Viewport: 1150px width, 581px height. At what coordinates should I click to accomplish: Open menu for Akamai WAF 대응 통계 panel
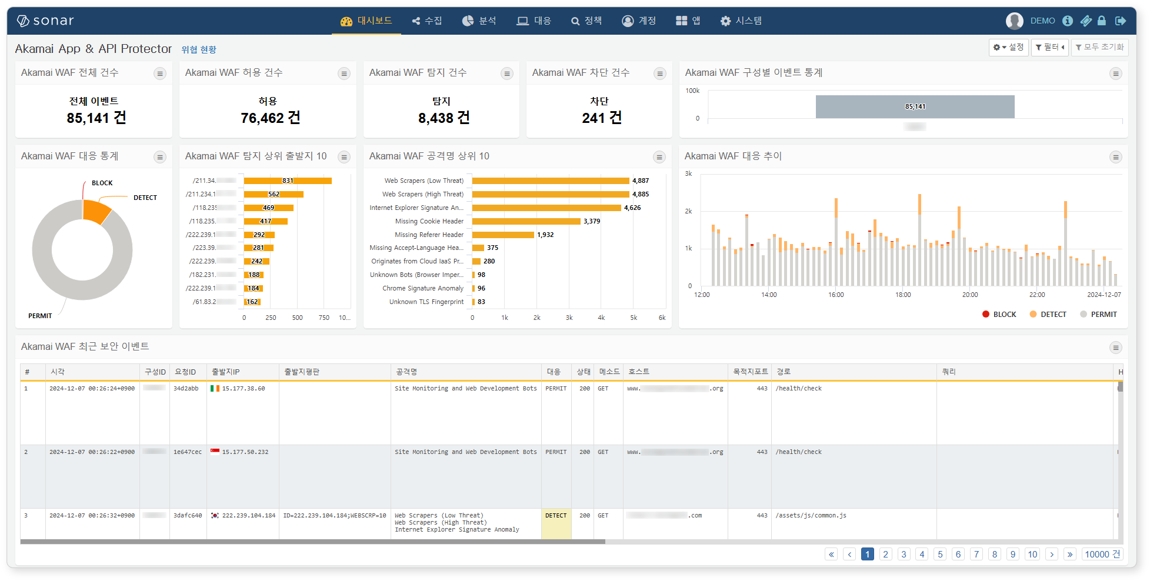coord(160,157)
